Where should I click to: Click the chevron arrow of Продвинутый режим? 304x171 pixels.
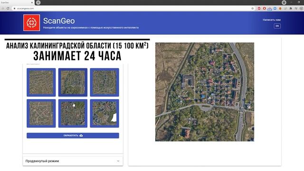pyautogui.click(x=118, y=161)
